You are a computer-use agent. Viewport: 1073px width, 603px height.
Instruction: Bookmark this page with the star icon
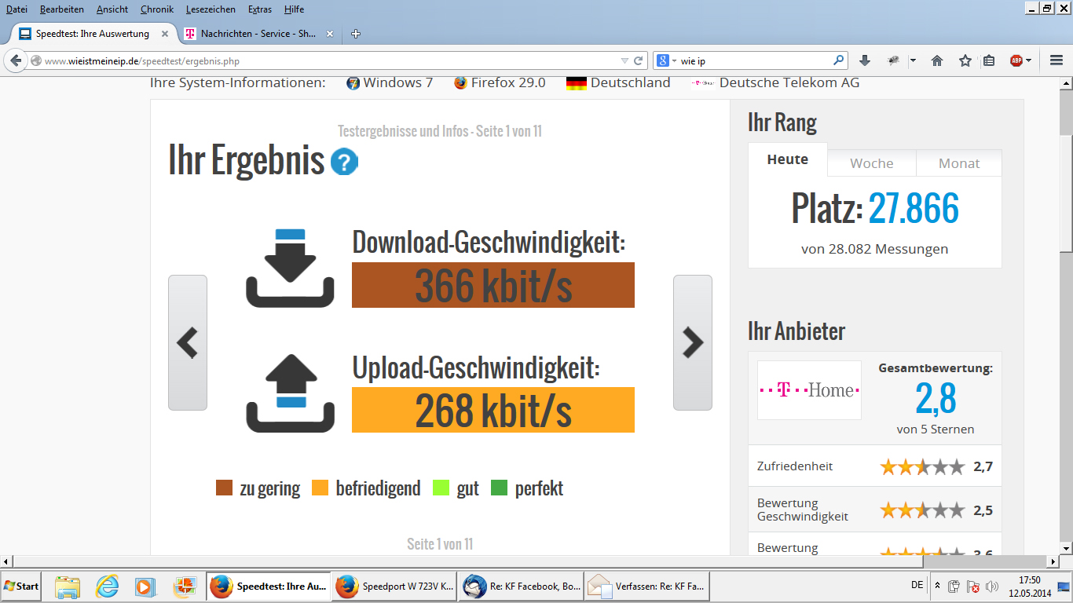[965, 60]
